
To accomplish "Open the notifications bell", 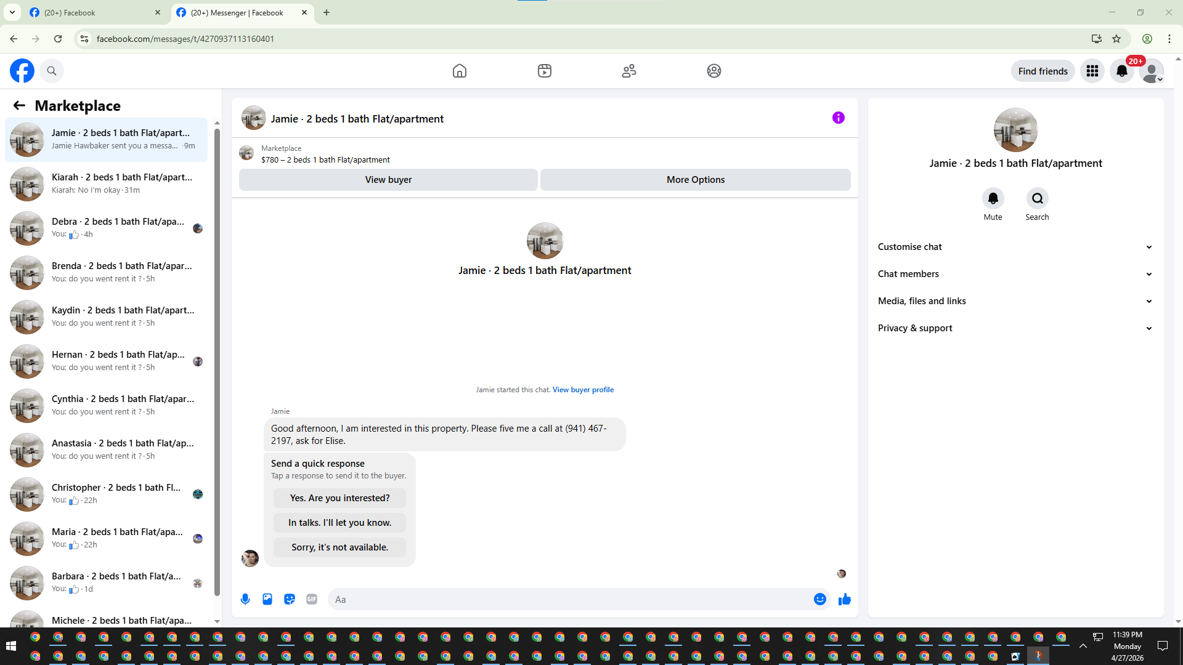I will pyautogui.click(x=1122, y=71).
